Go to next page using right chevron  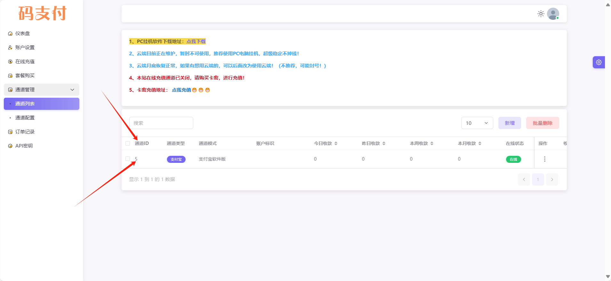coord(552,179)
